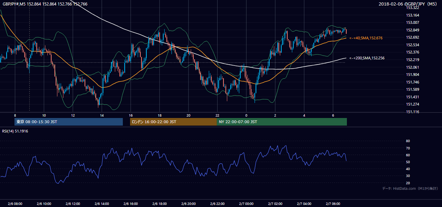Select the NY 22:00-07:00 JST session bar
Image resolution: width=442 pixels, height=207 pixels.
pyautogui.click(x=282, y=122)
